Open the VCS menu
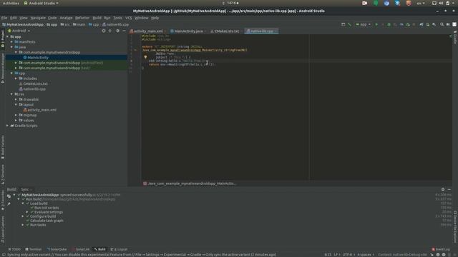 [x=129, y=18]
